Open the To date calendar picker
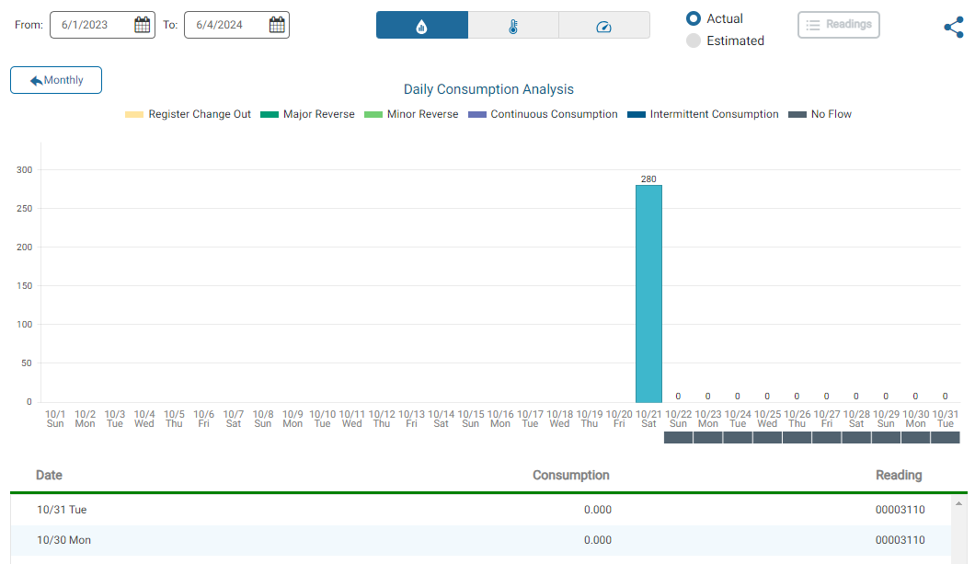 [277, 25]
